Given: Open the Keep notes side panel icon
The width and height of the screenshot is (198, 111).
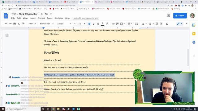Looking at the screenshot, I should coord(194,34).
